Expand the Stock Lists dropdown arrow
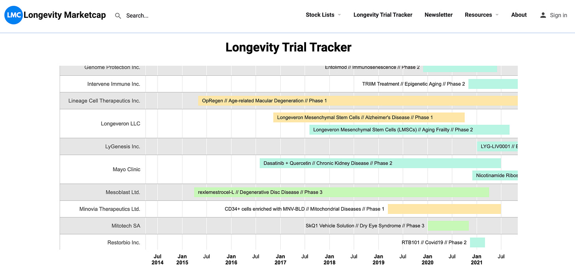Viewport: 575px width, 277px height. [x=339, y=15]
